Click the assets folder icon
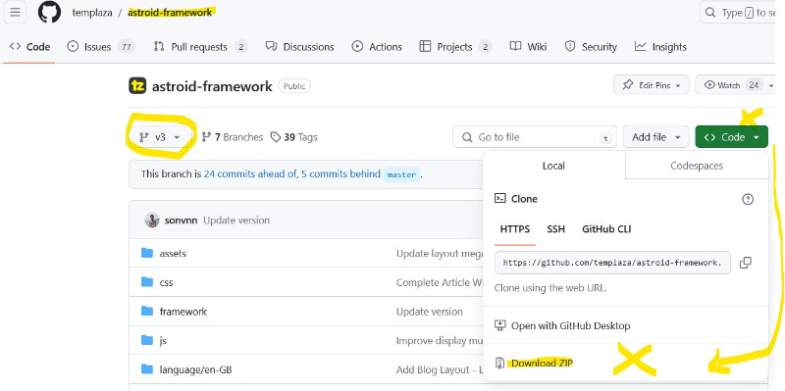This screenshot has width=785, height=391. click(146, 253)
